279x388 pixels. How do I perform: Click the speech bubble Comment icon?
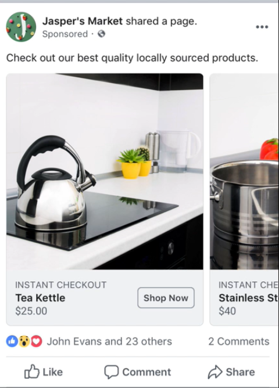click(112, 372)
